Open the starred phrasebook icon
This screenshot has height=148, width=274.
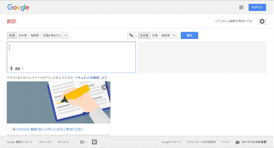[x=262, y=21]
